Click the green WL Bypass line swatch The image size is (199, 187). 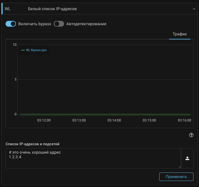(x=23, y=50)
